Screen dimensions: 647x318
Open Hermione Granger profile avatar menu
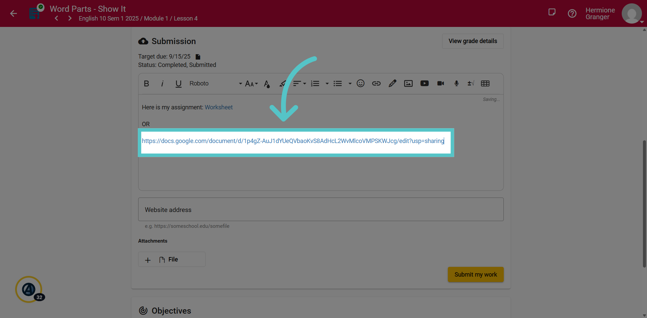tap(632, 13)
